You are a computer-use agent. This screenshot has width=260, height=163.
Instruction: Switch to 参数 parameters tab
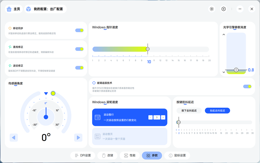(x=152, y=156)
